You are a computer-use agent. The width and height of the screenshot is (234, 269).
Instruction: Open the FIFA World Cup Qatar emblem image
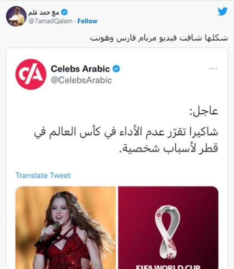[168, 227]
